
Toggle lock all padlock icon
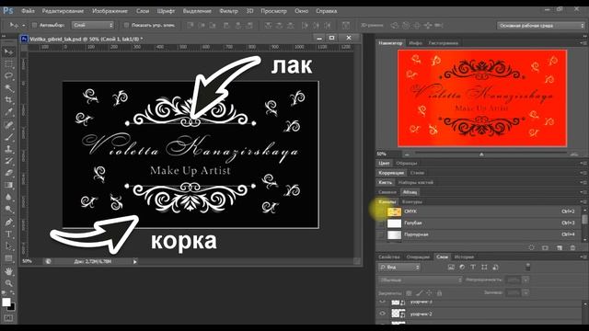coord(439,292)
